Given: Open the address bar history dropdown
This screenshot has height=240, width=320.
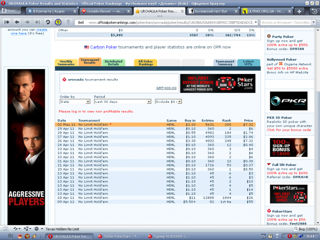Looking at the screenshot, I should click(256, 22).
